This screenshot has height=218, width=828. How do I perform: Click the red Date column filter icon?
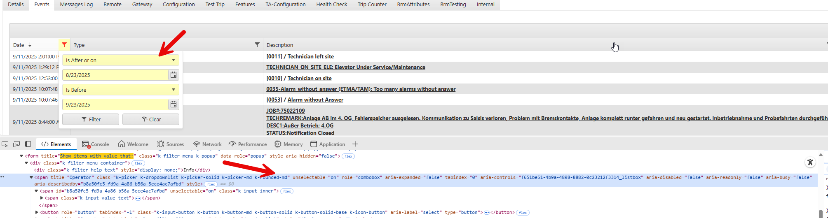click(64, 45)
